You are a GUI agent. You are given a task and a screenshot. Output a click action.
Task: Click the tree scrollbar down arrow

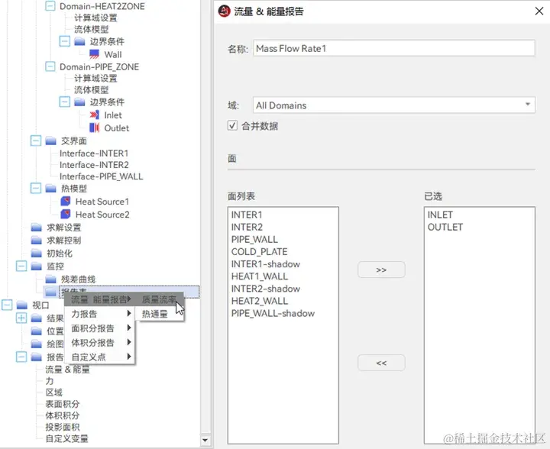click(x=205, y=440)
